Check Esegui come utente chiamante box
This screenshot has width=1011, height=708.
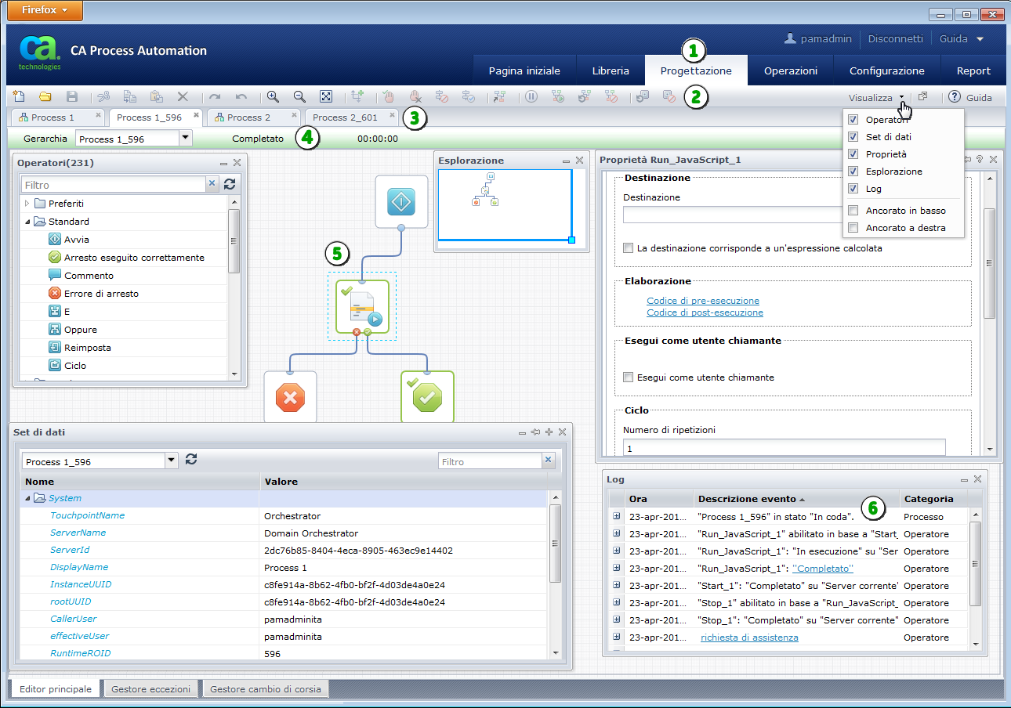(x=628, y=377)
